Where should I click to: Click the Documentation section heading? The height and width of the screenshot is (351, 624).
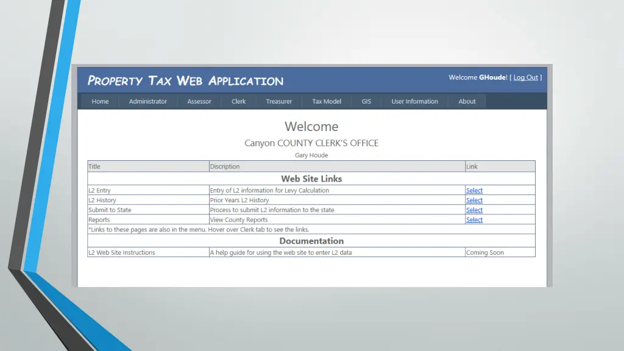311,241
